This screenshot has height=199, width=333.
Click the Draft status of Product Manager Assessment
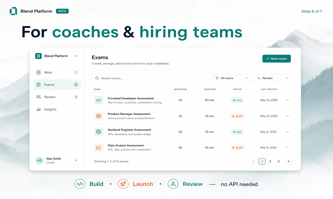[x=237, y=116]
